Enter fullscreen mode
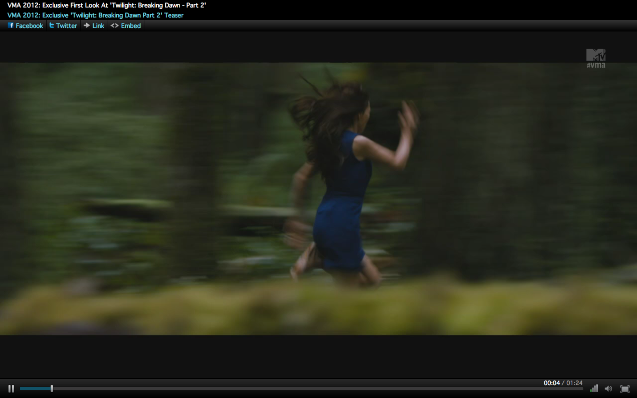 pyautogui.click(x=625, y=389)
